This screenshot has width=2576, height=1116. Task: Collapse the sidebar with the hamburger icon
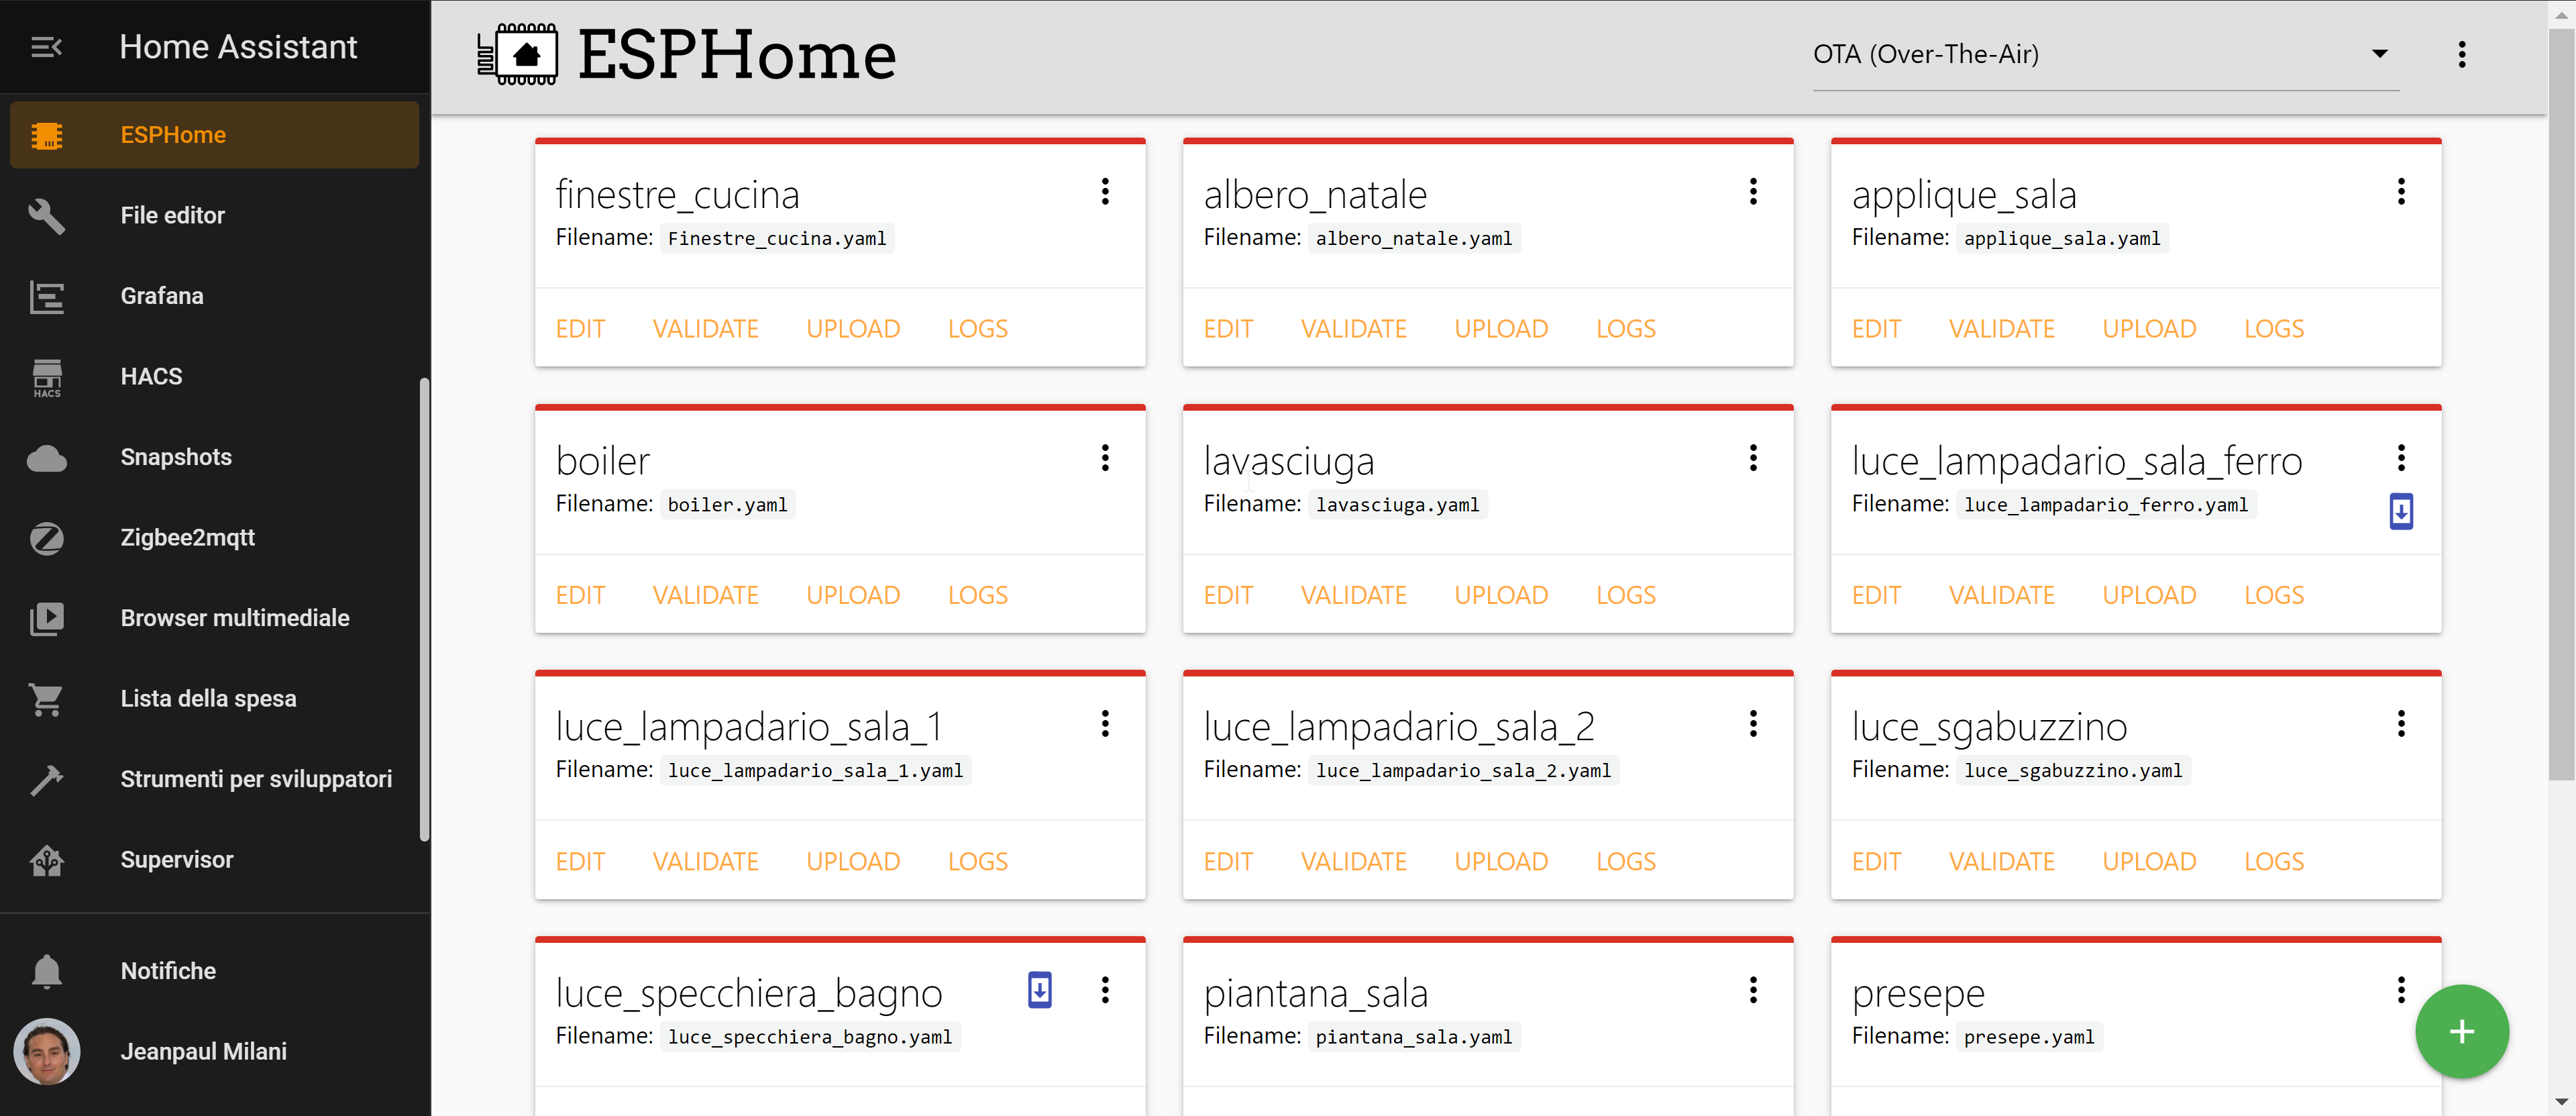46,47
